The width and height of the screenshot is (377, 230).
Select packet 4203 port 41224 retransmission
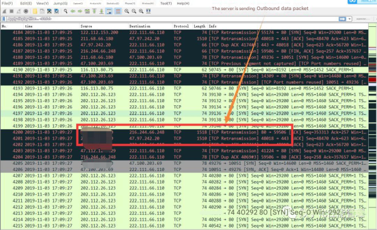pyautogui.click(x=184, y=151)
